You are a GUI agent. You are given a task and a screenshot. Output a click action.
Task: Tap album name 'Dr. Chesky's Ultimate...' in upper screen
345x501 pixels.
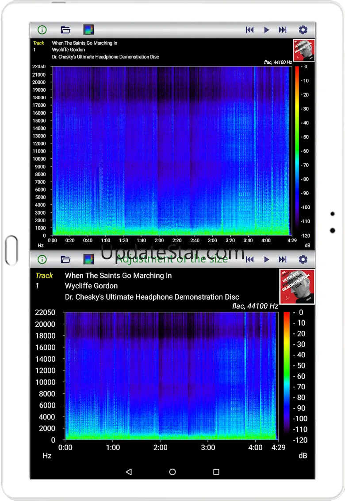(106, 57)
